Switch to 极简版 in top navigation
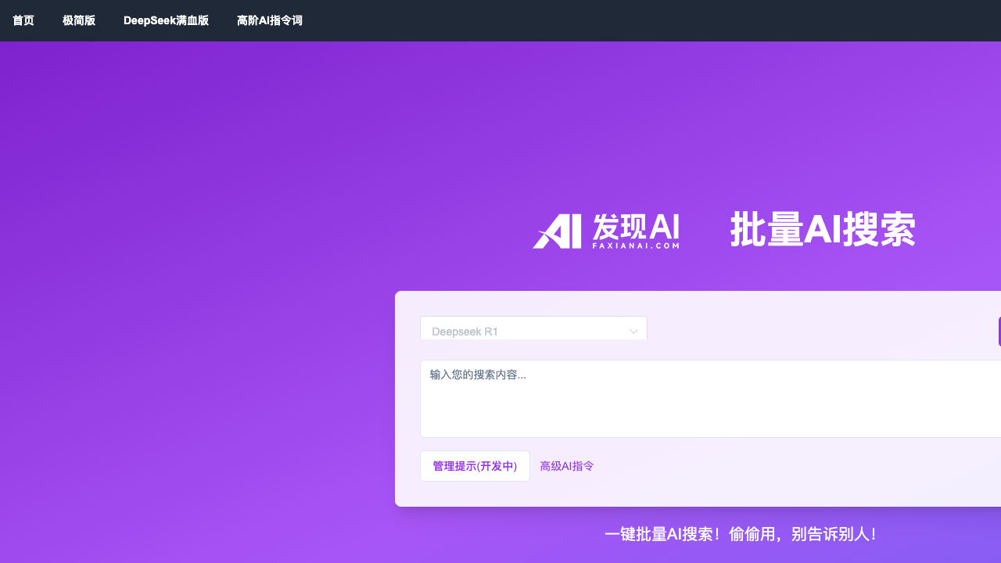The height and width of the screenshot is (563, 1001). click(79, 20)
